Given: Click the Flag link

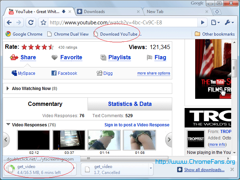Looking at the screenshot, I should pyautogui.click(x=160, y=58).
